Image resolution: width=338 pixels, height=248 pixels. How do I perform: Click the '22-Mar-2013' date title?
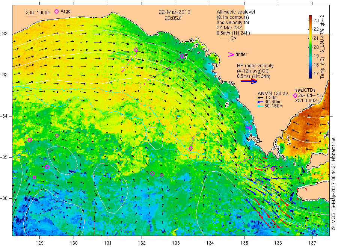175,12
